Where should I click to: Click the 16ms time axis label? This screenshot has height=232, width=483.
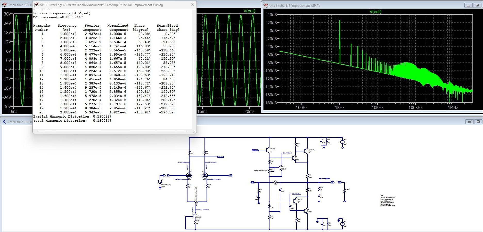pos(202,111)
